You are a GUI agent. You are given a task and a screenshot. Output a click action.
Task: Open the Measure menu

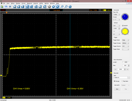29,3
